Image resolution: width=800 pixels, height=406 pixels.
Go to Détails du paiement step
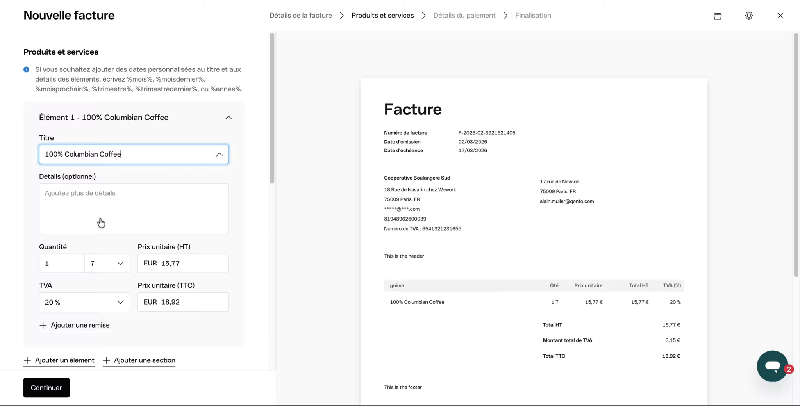pyautogui.click(x=464, y=16)
